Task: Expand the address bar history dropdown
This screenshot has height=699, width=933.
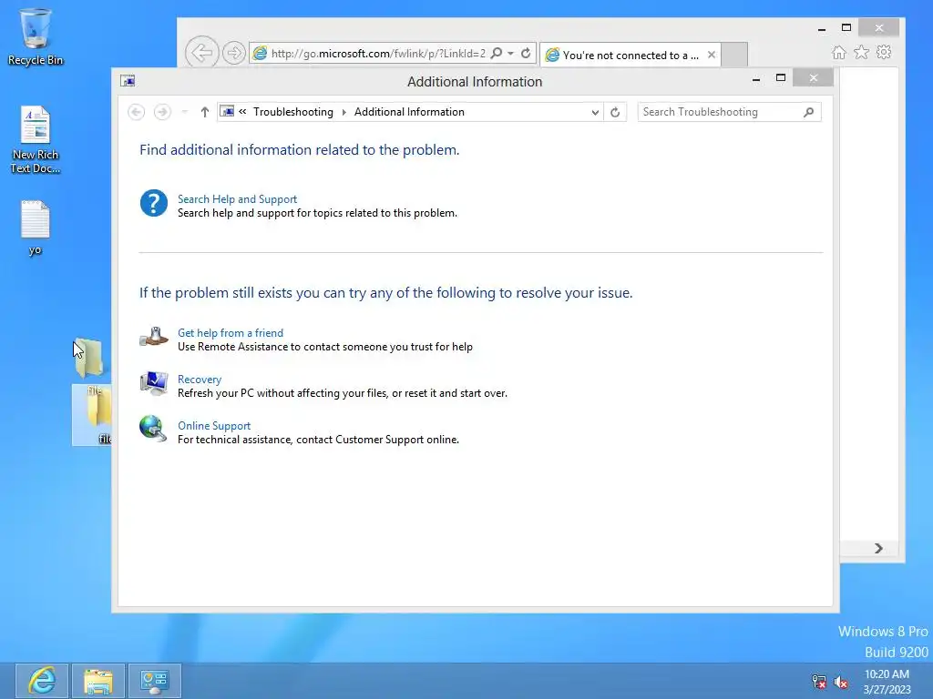Action: coord(594,112)
